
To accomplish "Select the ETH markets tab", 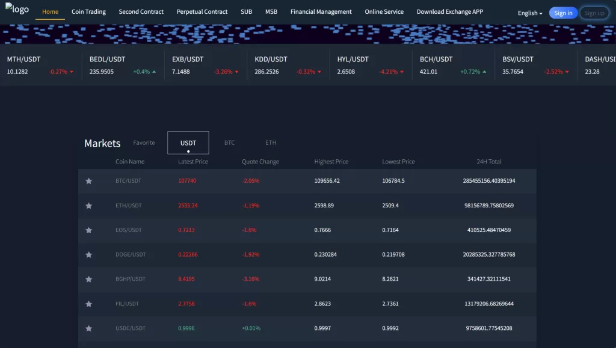I will (x=271, y=143).
